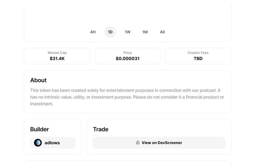
Task: Click the About section heading
Action: [x=38, y=80]
